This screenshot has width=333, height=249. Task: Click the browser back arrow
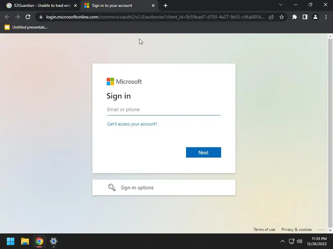click(7, 17)
